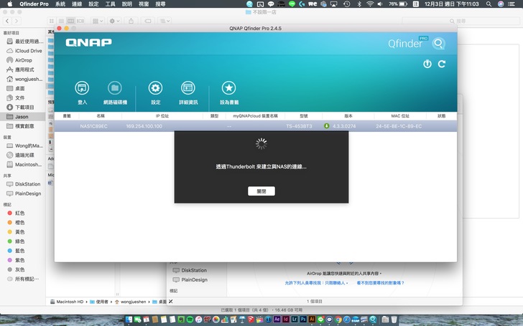Click the 所有標記 item in the sidebar
The height and width of the screenshot is (326, 523).
[23, 279]
